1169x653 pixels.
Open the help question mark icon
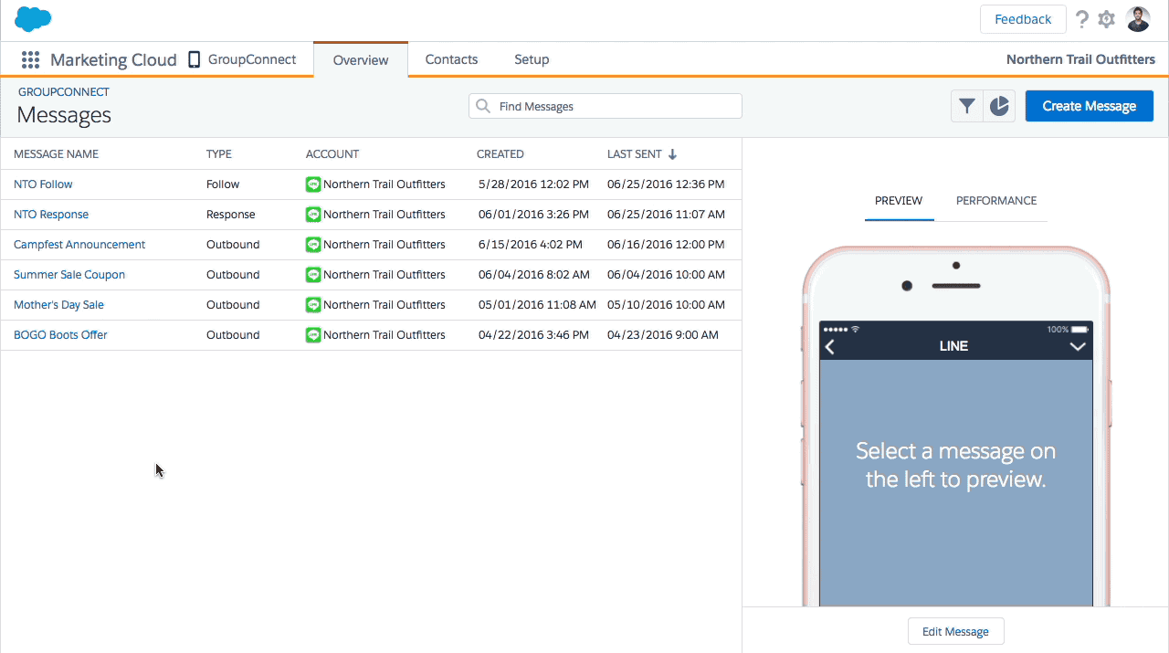coord(1082,19)
